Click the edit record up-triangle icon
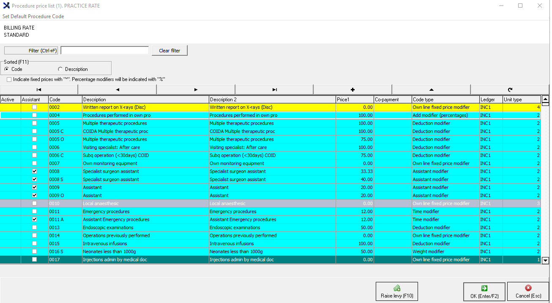This screenshot has height=303, width=552. (x=431, y=89)
